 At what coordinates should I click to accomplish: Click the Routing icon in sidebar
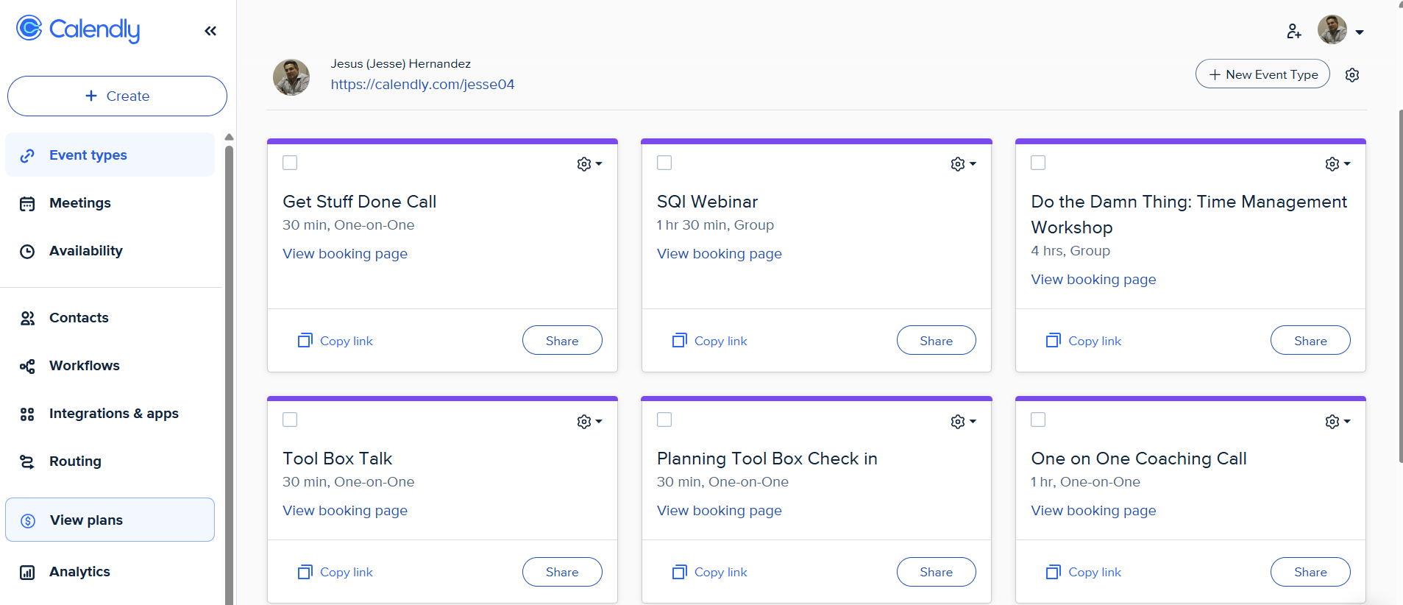(x=27, y=462)
